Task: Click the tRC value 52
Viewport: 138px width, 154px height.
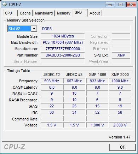Action: click(x=97, y=112)
